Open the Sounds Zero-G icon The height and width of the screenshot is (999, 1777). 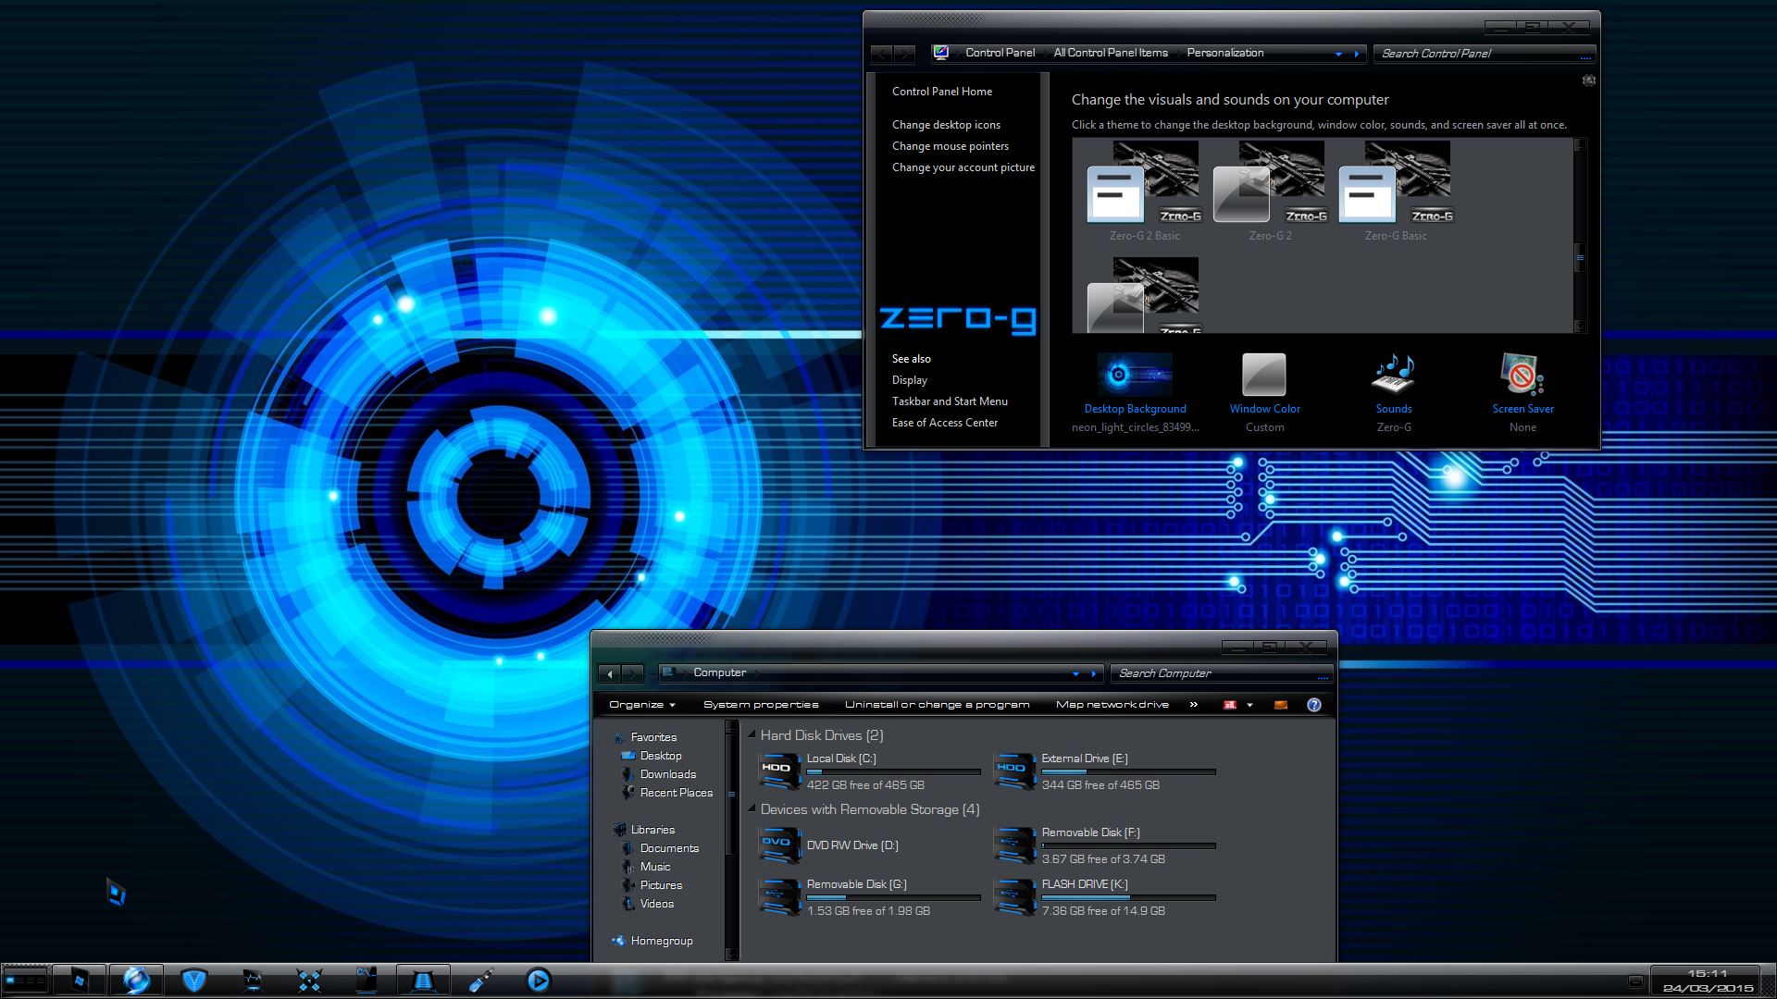(x=1393, y=375)
